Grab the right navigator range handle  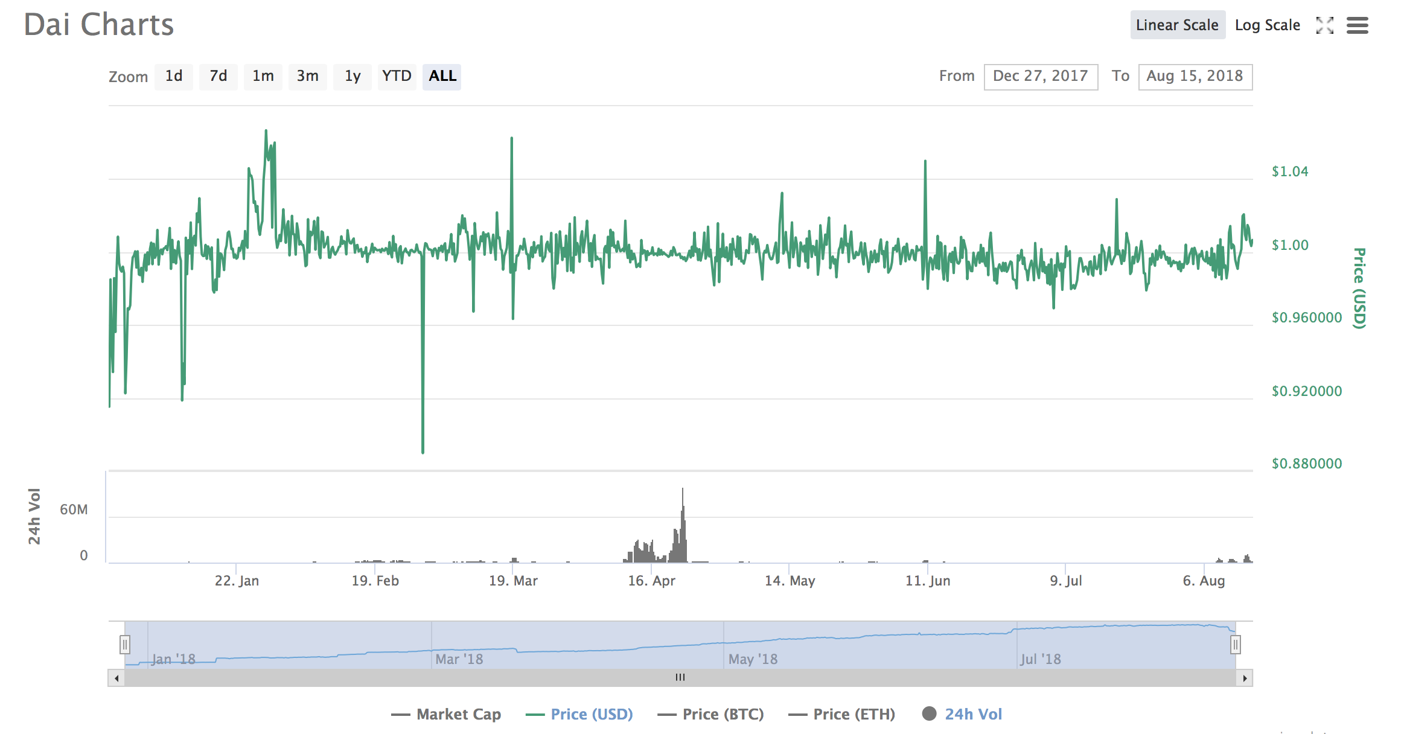(x=1236, y=645)
